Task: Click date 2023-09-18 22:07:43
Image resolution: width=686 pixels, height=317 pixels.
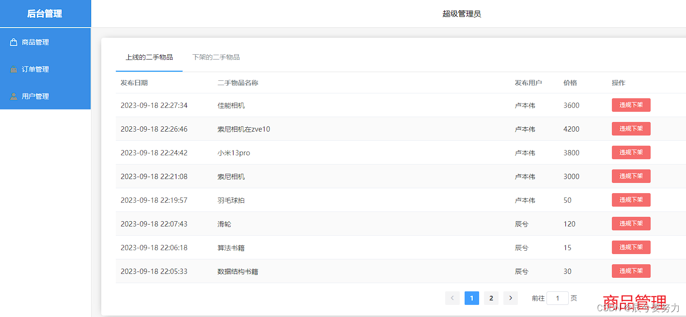Action: [154, 224]
